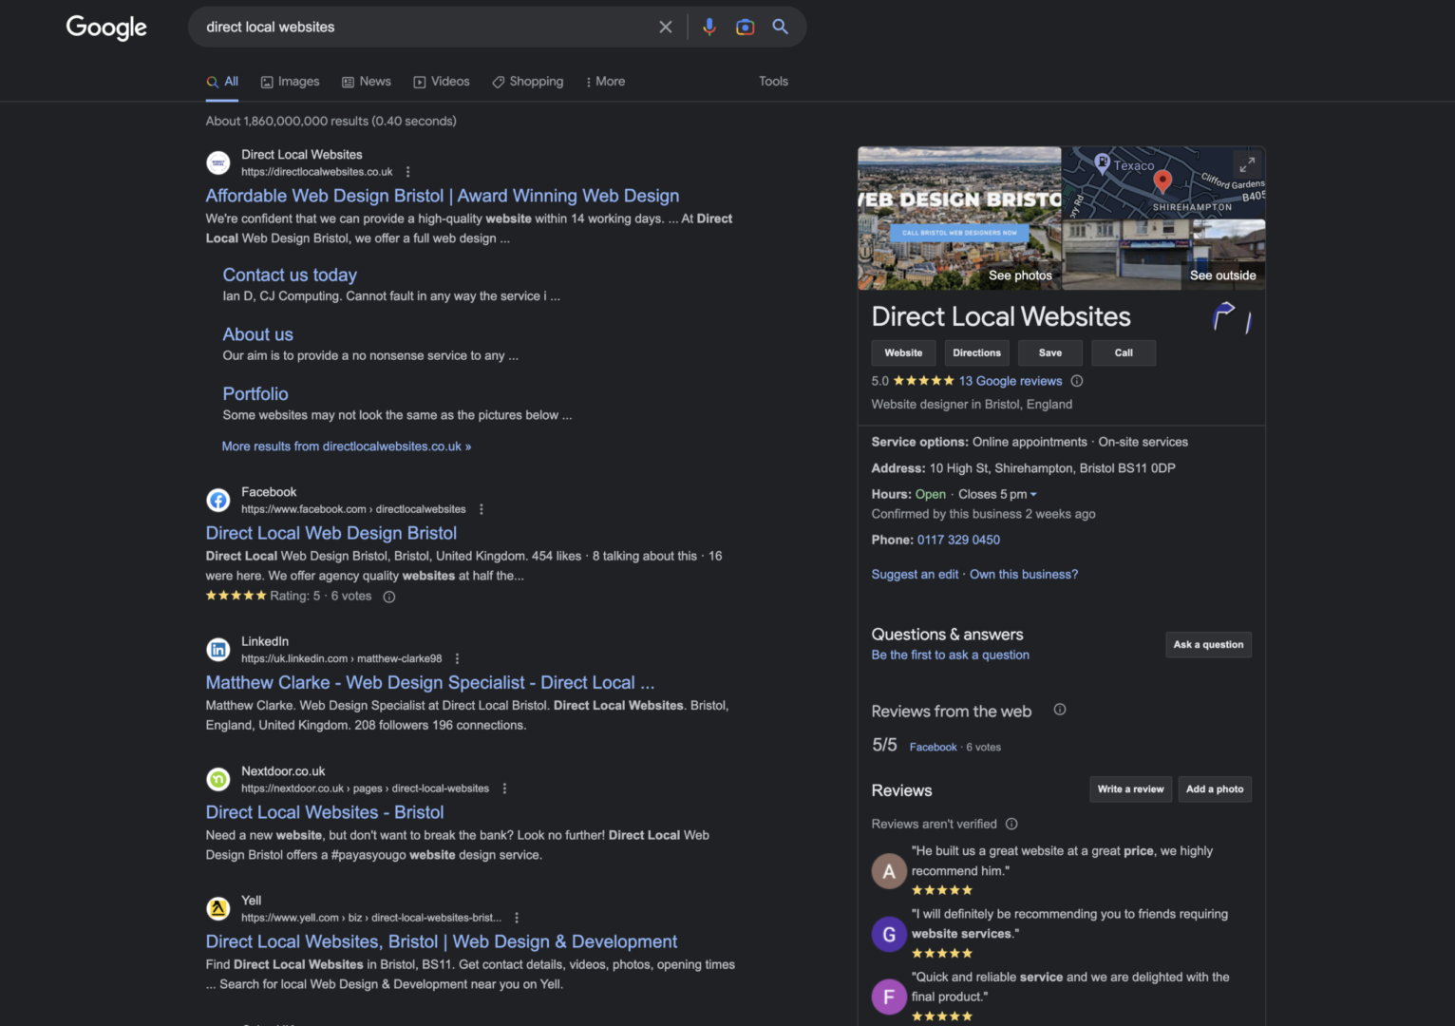The image size is (1455, 1026).
Task: Click the info icon beside Reviews aren't verified
Action: (x=1011, y=824)
